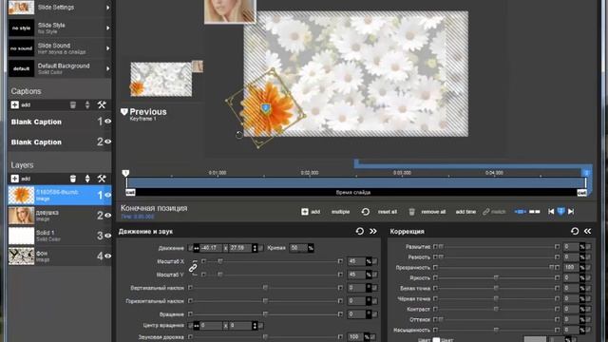The width and height of the screenshot is (608, 342).
Task: Click multiple keyframes button
Action: coord(340,212)
